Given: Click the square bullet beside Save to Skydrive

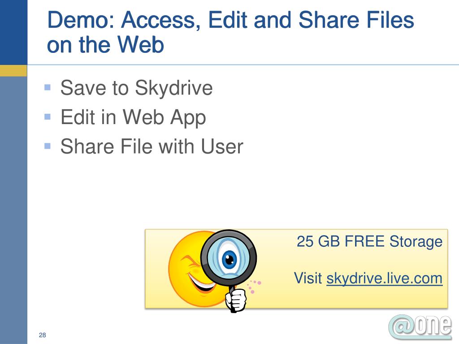Looking at the screenshot, I should pyautogui.click(x=48, y=87).
